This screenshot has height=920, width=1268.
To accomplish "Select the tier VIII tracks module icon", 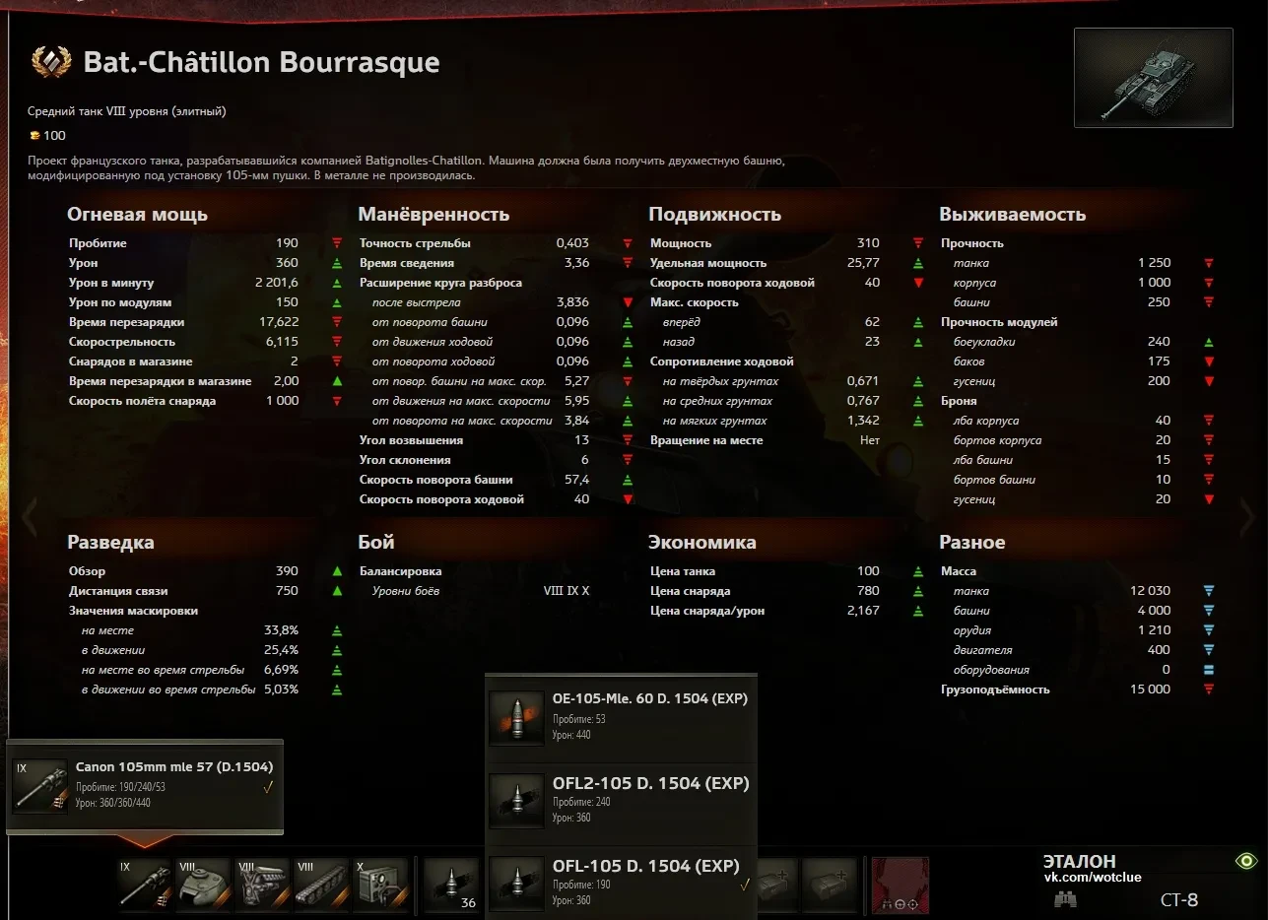I will (321, 883).
